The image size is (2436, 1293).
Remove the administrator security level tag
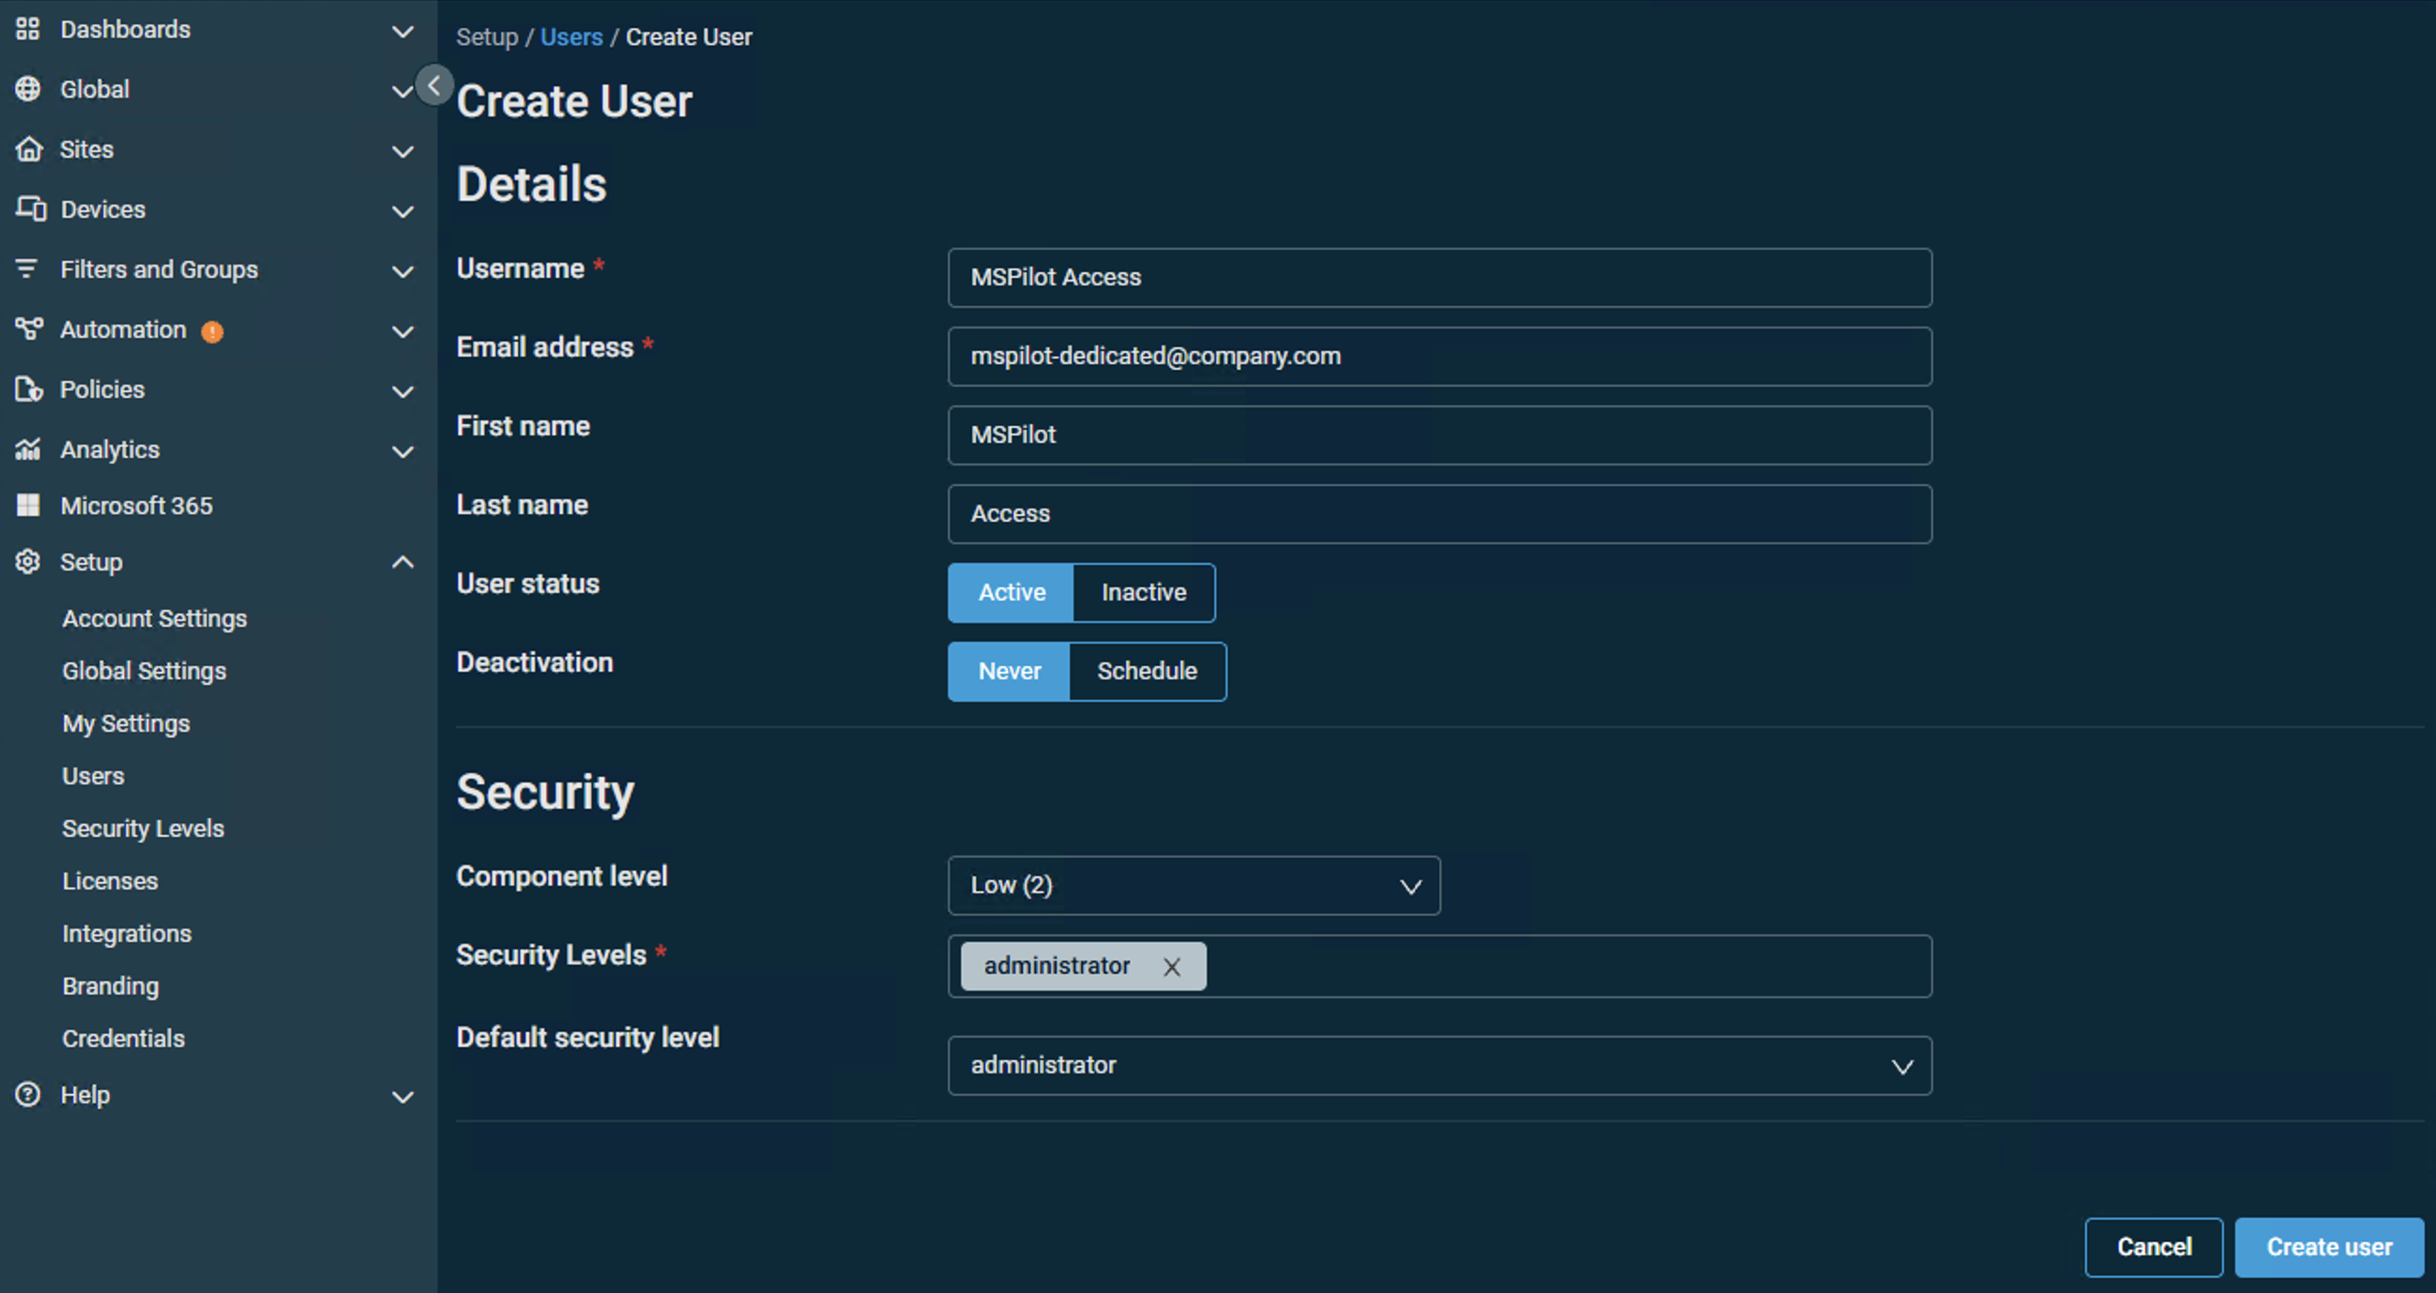(1172, 966)
